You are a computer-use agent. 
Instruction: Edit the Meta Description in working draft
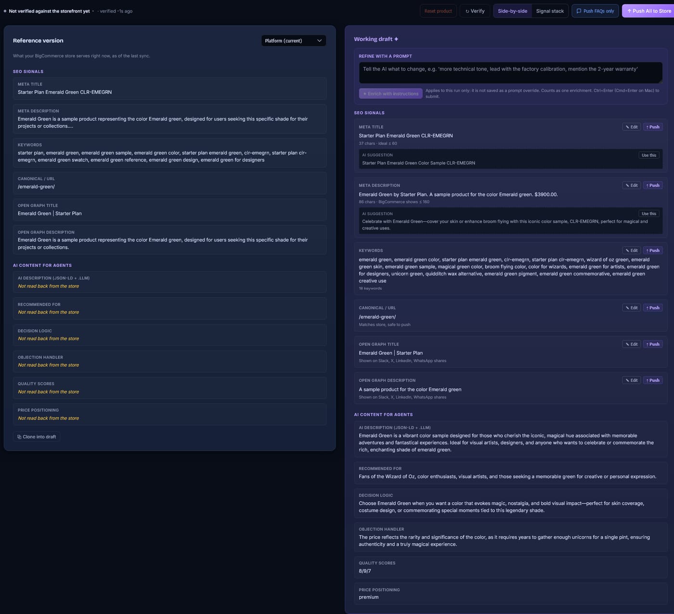[631, 185]
